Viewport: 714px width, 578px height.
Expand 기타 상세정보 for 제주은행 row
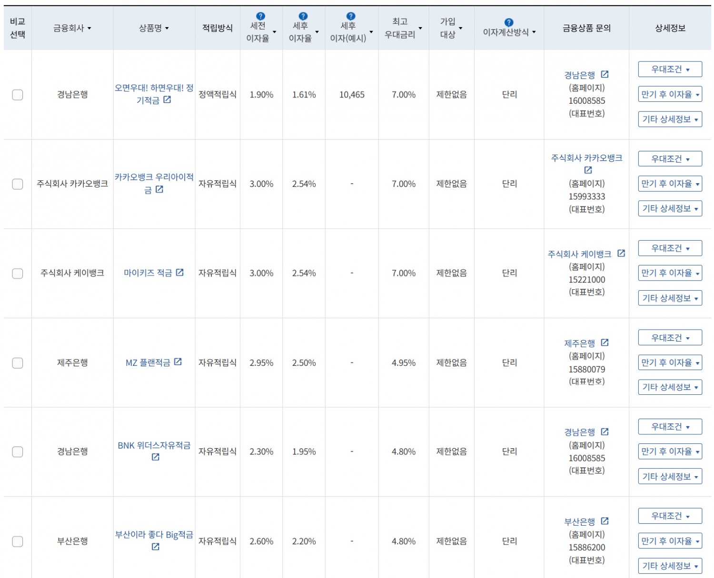pyautogui.click(x=670, y=387)
